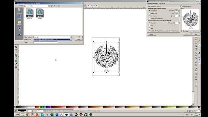Select Brightness steps multiple scans radio
Screen dimensions: 208x117
point(149,23)
